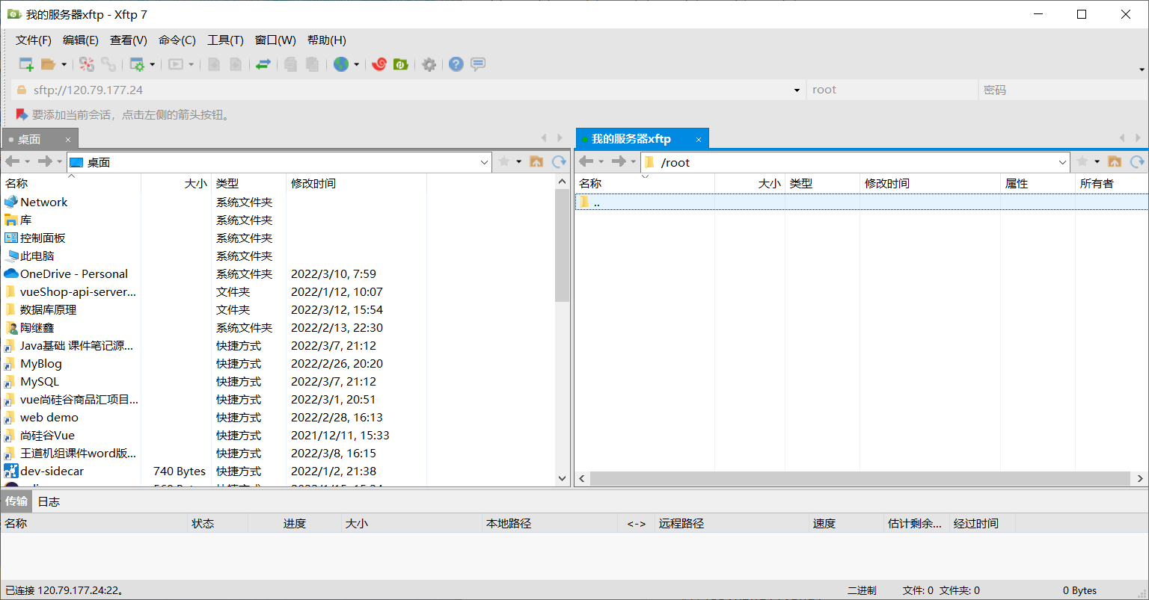1149x600 pixels.
Task: Open the 工具(T) menu
Action: [x=225, y=40]
